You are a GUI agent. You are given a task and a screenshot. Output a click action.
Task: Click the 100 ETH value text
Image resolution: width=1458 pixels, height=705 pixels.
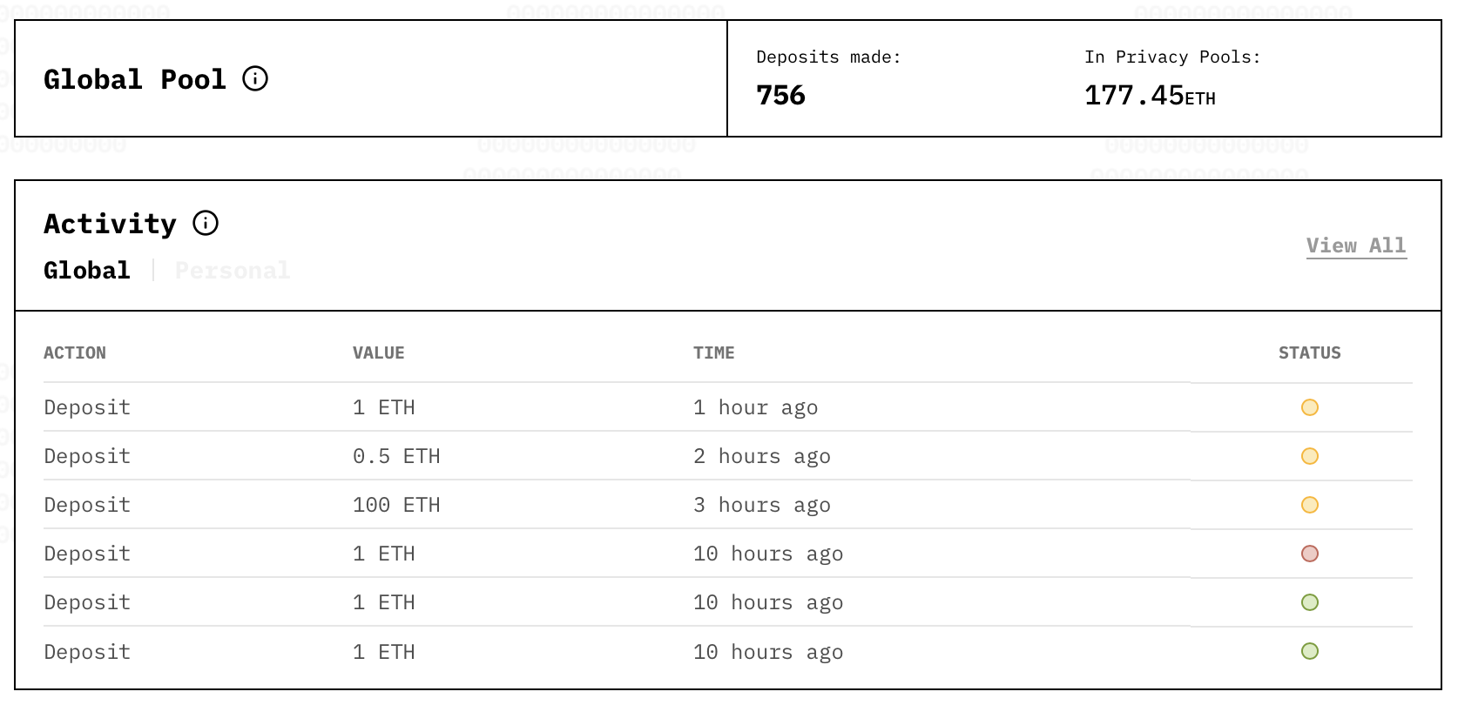point(396,505)
